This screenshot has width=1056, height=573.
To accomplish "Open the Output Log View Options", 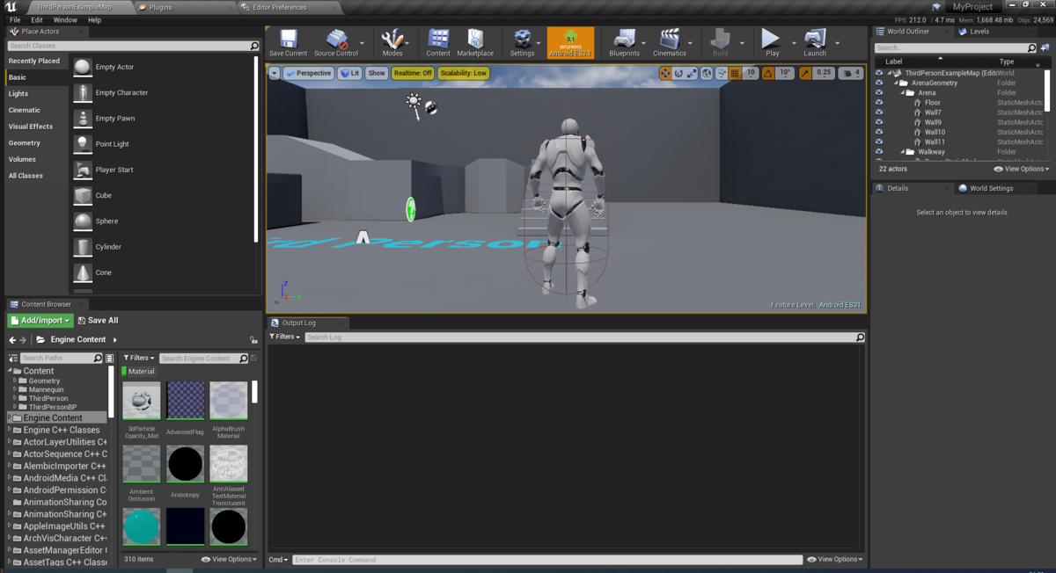I will point(835,560).
